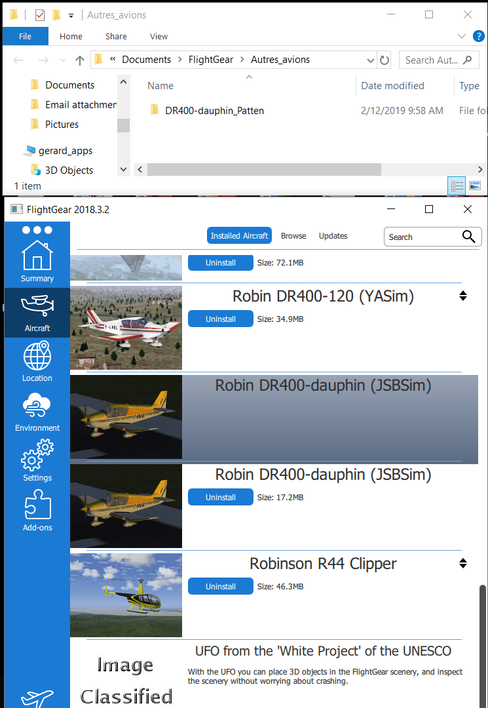Screen dimensions: 488x708
Task: Click Documents in the address breadcrumb
Action: pos(147,60)
